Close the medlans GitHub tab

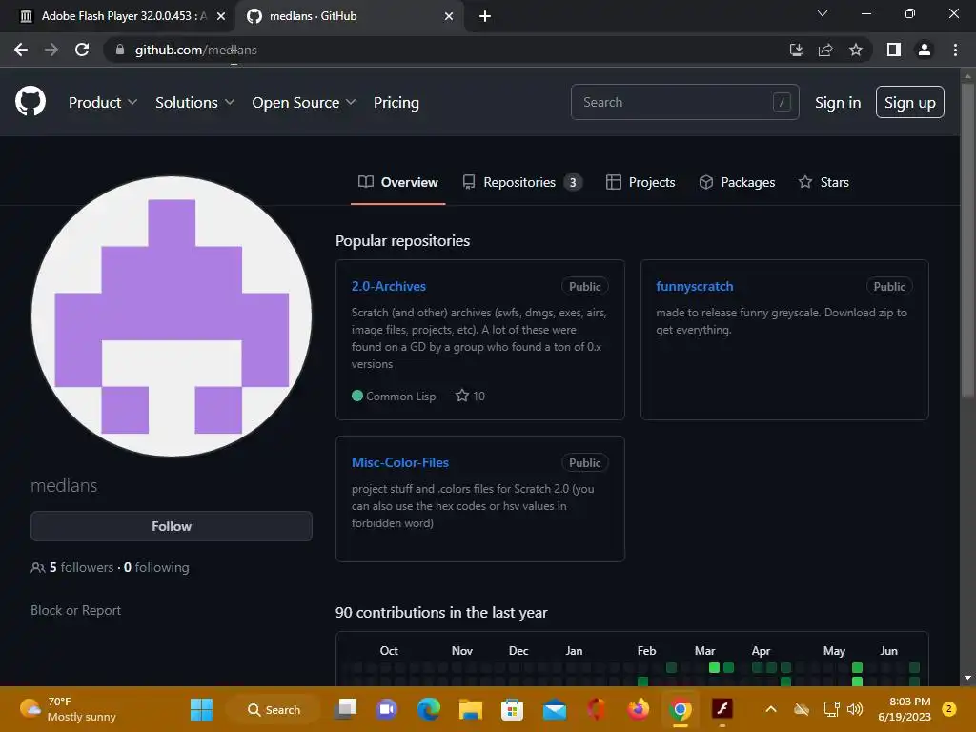449,16
